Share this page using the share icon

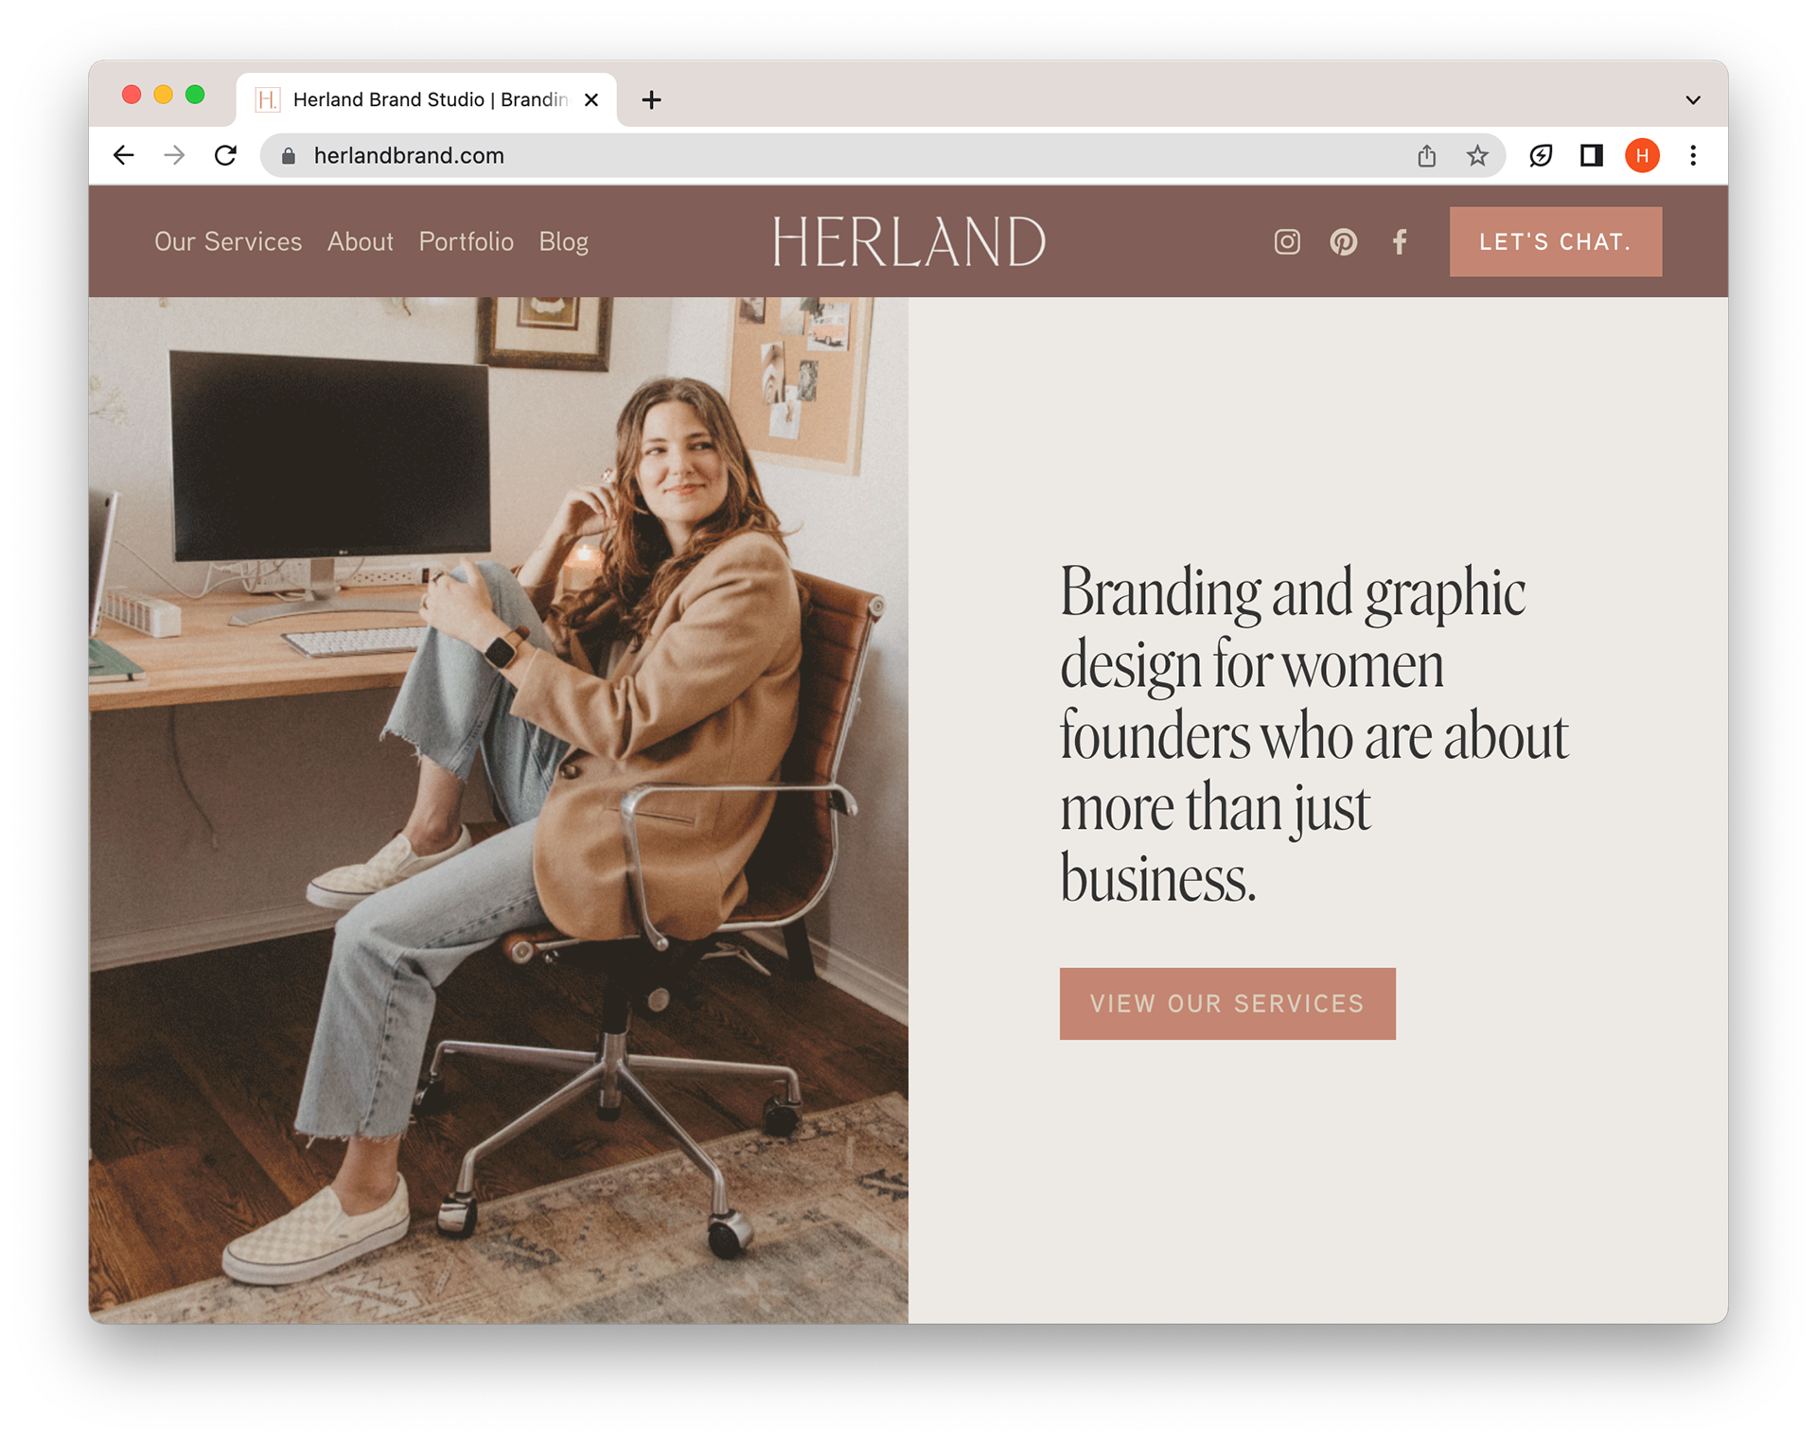[x=1426, y=155]
